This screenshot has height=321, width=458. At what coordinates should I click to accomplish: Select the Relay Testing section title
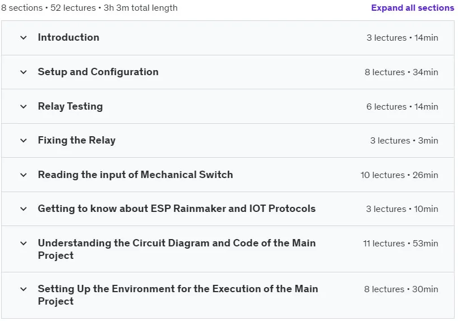[70, 106]
